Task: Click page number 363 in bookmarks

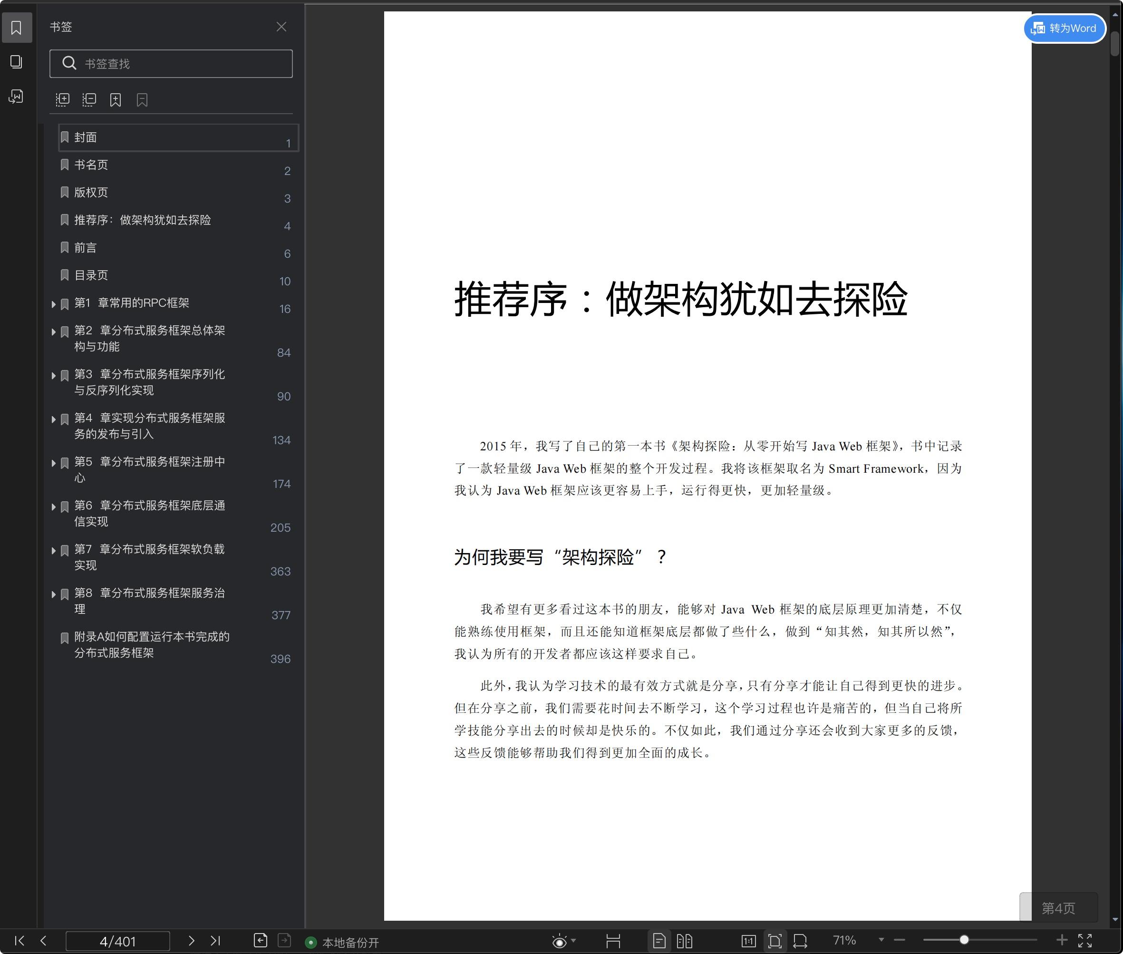Action: 281,572
